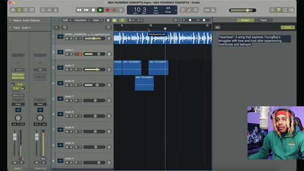Click the Heartless note text in Note Pad

coord(255,41)
